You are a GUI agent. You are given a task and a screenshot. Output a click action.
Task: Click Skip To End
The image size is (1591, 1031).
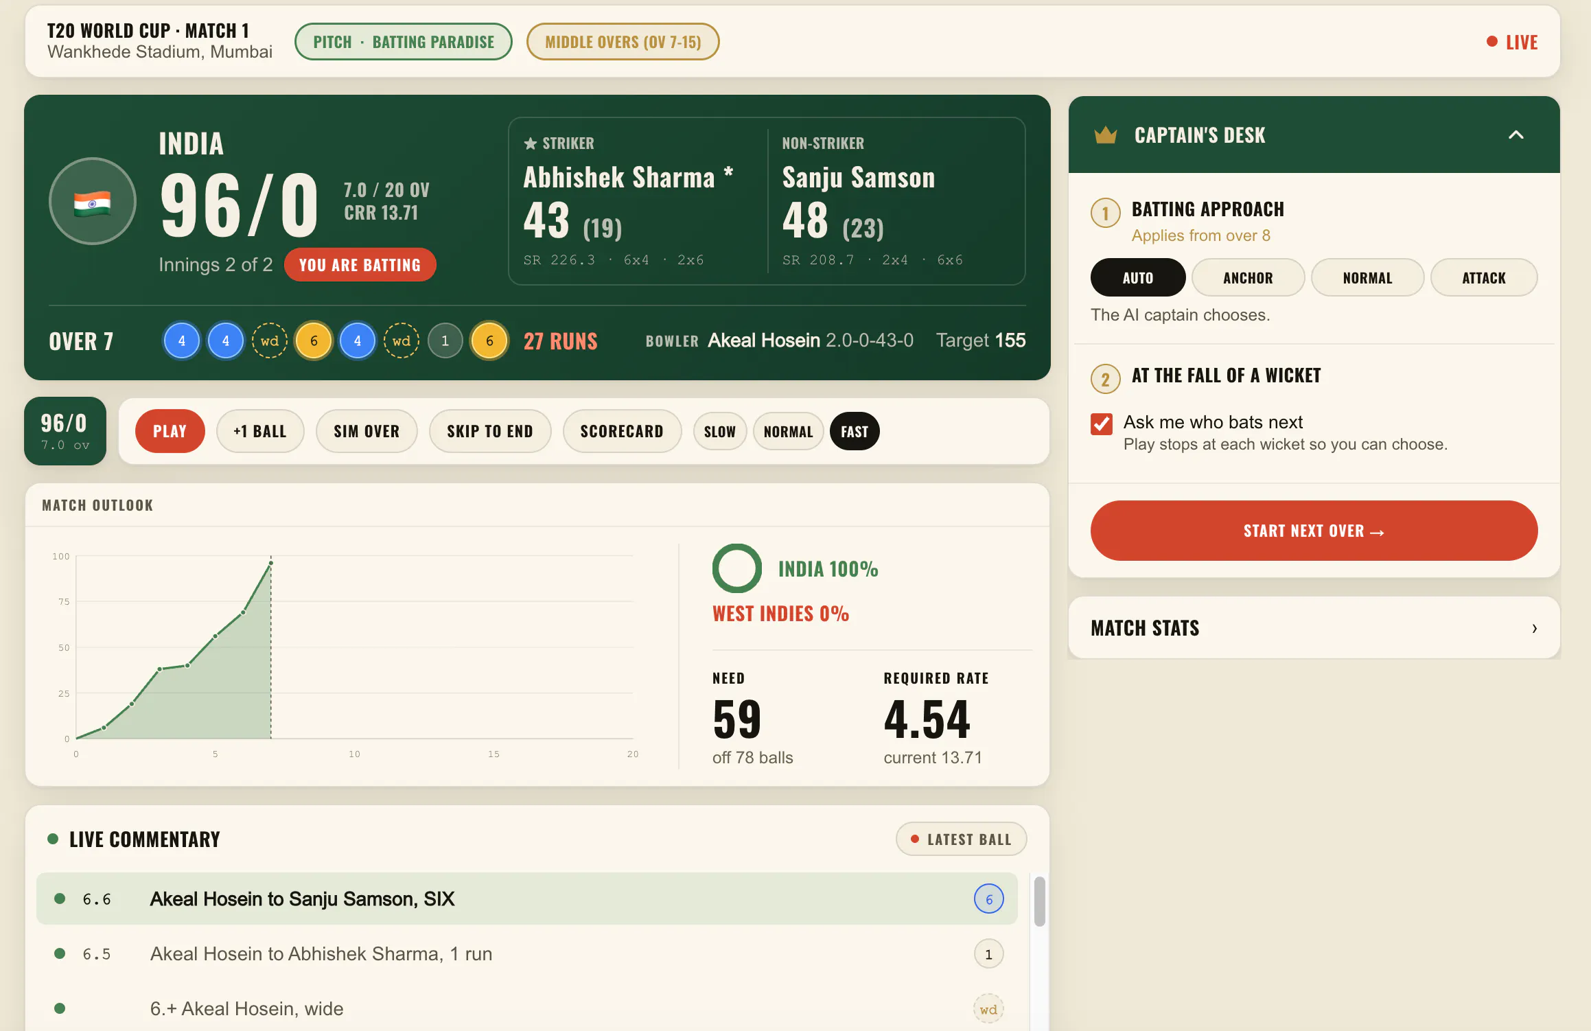click(x=490, y=431)
